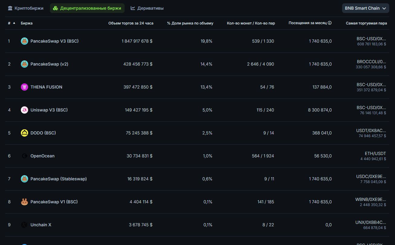Sort by Объем торгов за 24 часа
This screenshot has width=395, height=245.
pyautogui.click(x=131, y=23)
